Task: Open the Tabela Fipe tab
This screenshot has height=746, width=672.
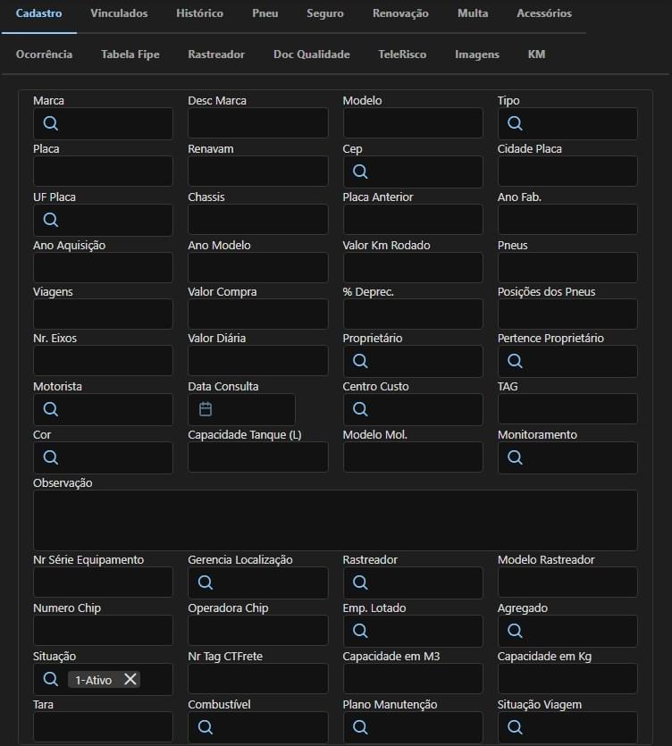Action: coord(130,54)
